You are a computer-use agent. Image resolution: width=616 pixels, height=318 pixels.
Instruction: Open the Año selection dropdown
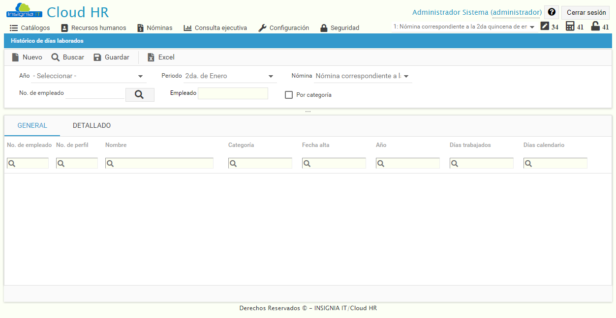(x=140, y=76)
